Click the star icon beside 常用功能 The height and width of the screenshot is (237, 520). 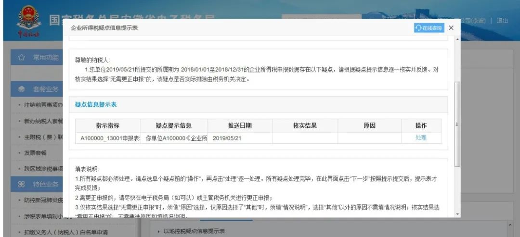coord(21,57)
